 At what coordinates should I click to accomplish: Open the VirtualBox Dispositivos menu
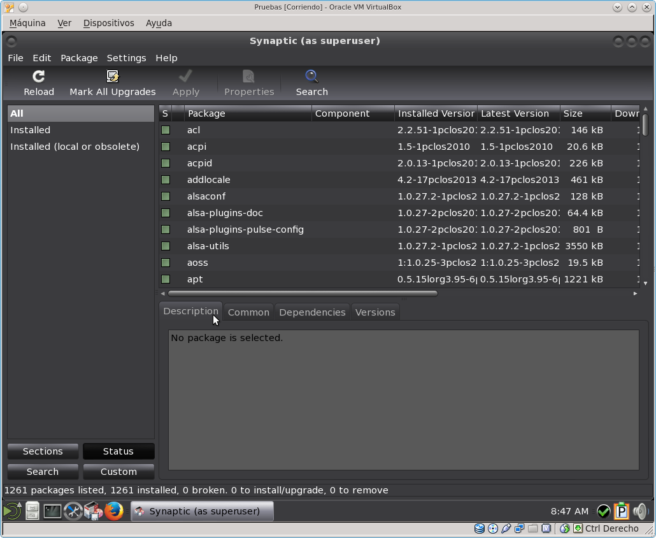point(108,23)
